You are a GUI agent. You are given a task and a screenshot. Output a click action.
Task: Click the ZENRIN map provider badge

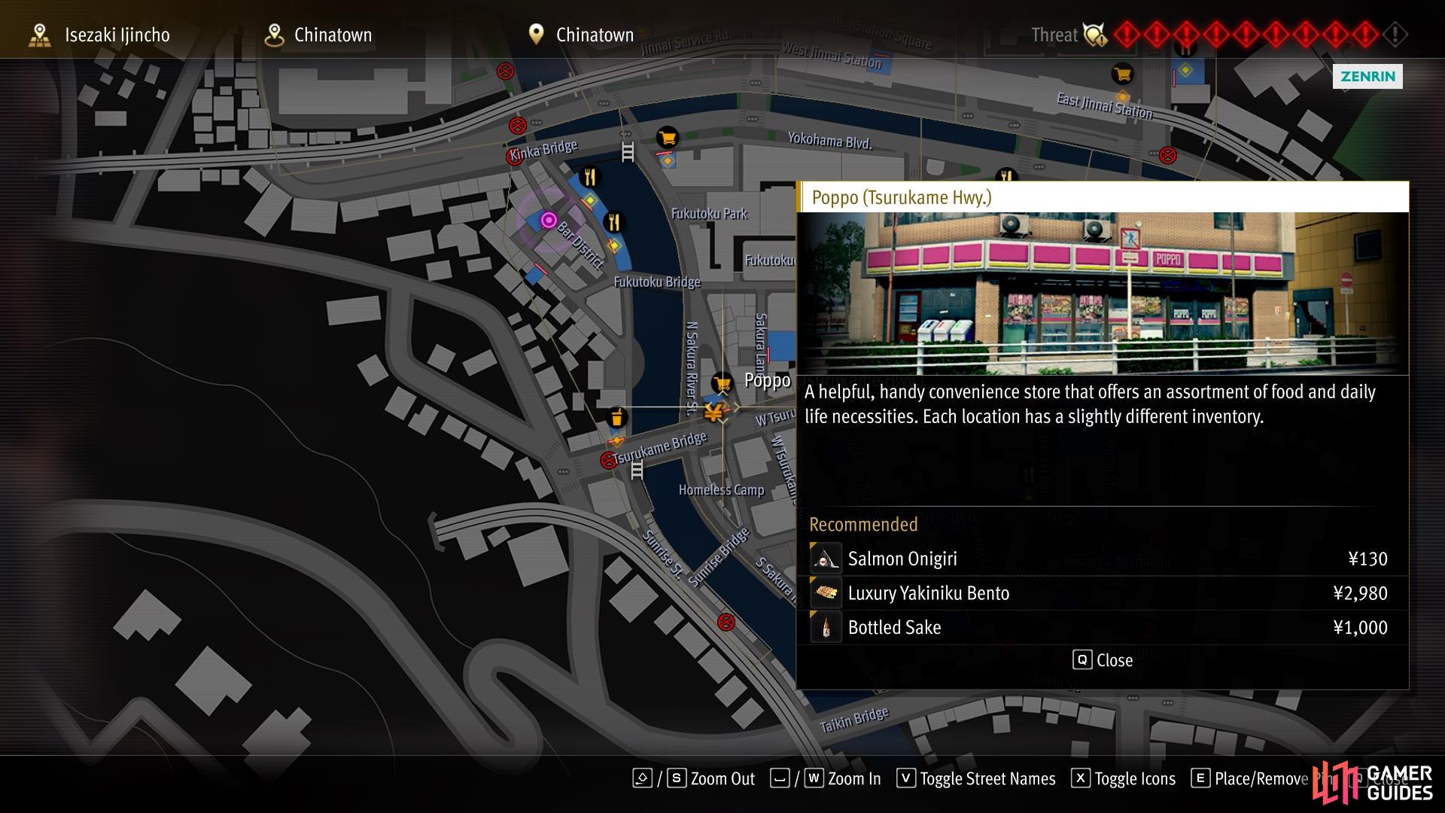point(1367,76)
